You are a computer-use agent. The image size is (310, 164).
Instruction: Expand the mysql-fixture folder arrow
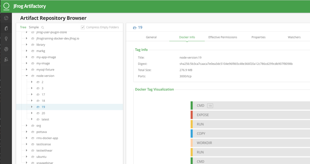pyautogui.click(x=27, y=70)
